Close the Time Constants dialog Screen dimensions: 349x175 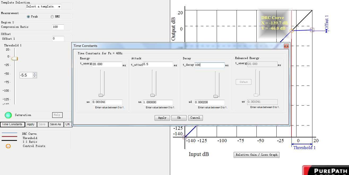(286, 46)
